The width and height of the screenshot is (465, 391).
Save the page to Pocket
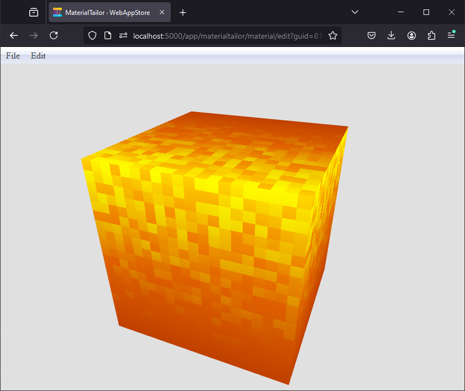pyautogui.click(x=372, y=35)
